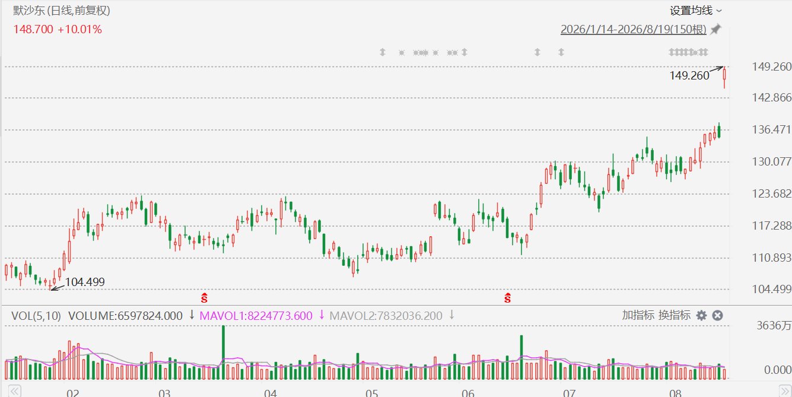Image resolution: width=792 pixels, height=397 pixels.
Task: Click the up-down event marker above late May
Action: 465,52
